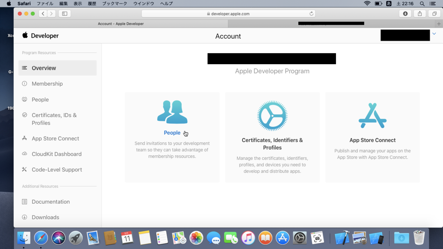Open the 履歴 menu
This screenshot has width=443, height=249.
pyautogui.click(x=92, y=3)
